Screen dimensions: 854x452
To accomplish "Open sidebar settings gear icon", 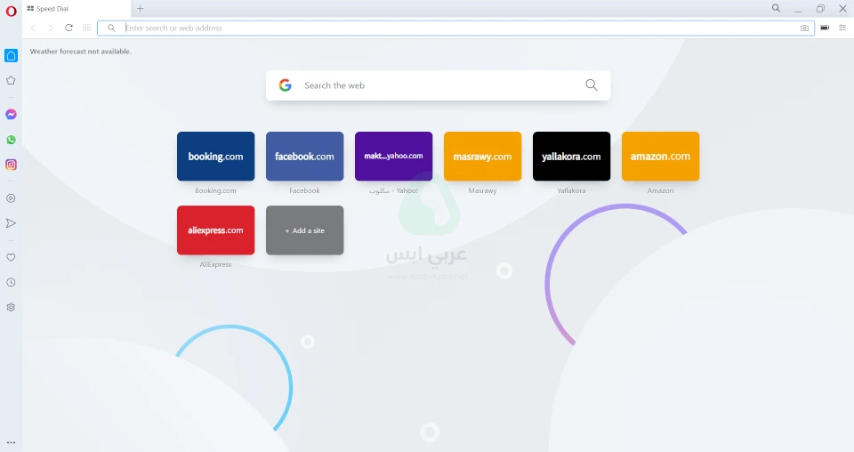I will click(x=11, y=307).
